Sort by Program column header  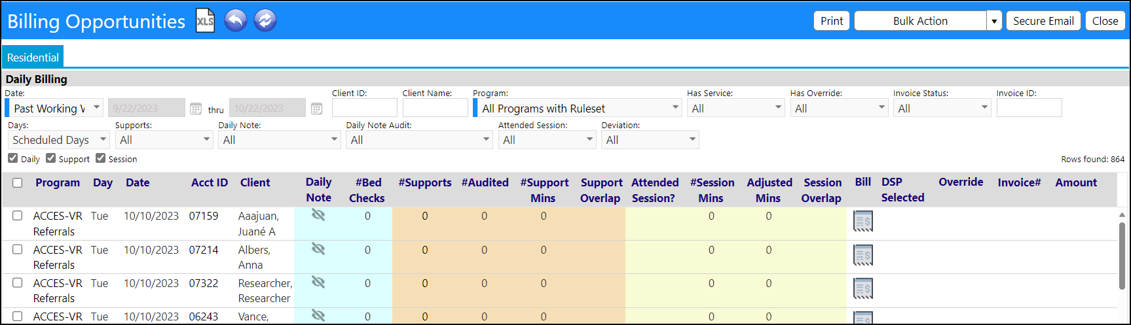58,182
